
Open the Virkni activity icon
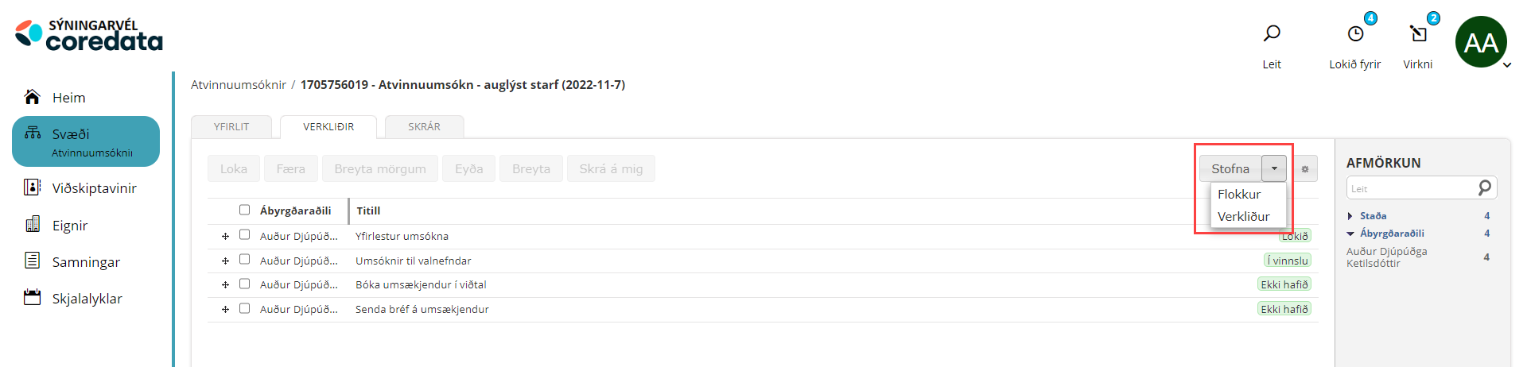(1418, 33)
